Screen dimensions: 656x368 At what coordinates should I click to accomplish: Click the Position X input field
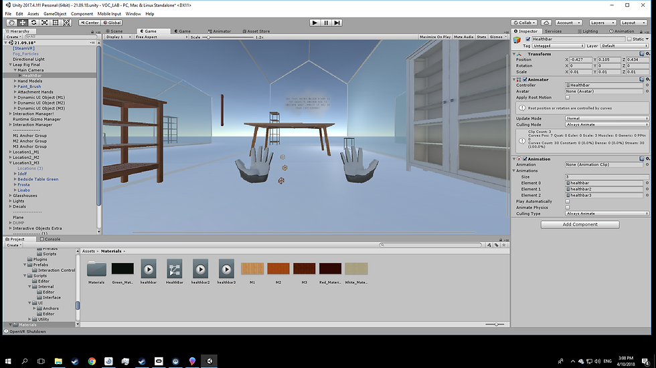(581, 59)
